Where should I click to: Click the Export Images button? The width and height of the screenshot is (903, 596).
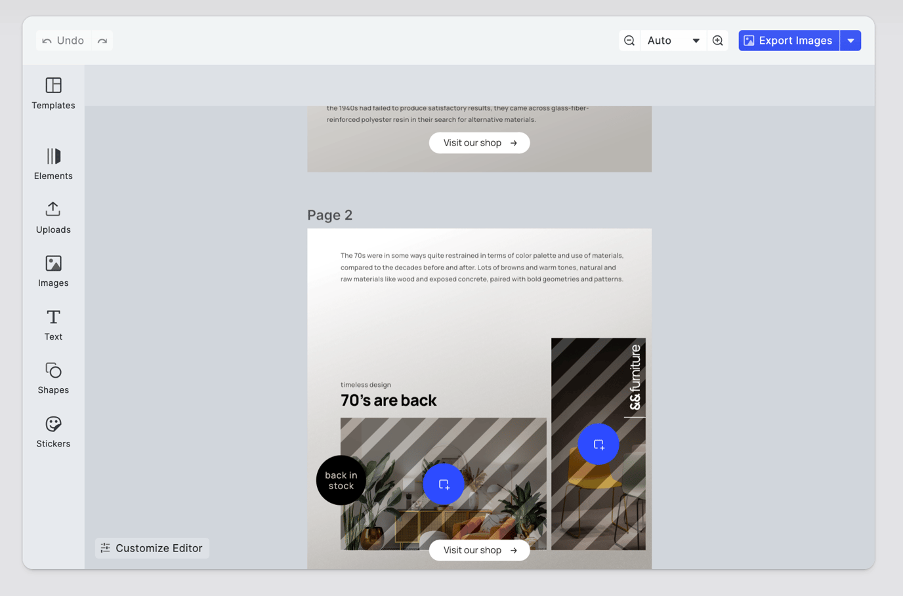pyautogui.click(x=789, y=40)
